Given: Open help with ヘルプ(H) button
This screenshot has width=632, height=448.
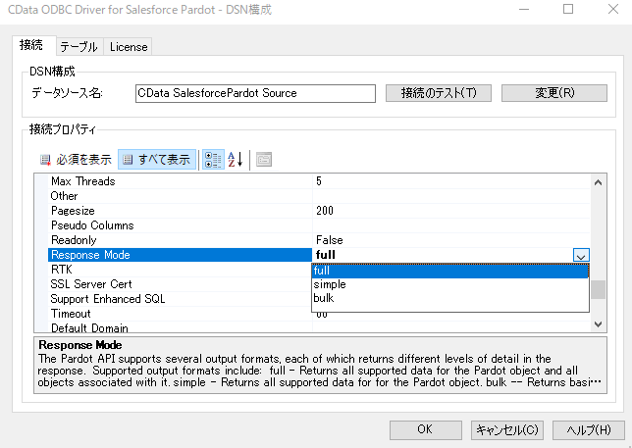Looking at the screenshot, I should pyautogui.click(x=589, y=430).
